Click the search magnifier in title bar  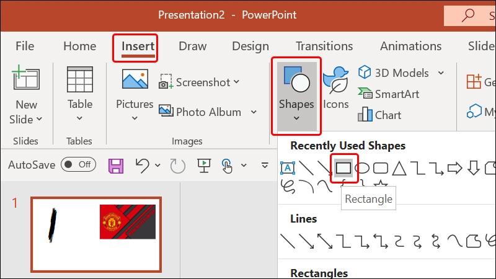[x=468, y=15]
